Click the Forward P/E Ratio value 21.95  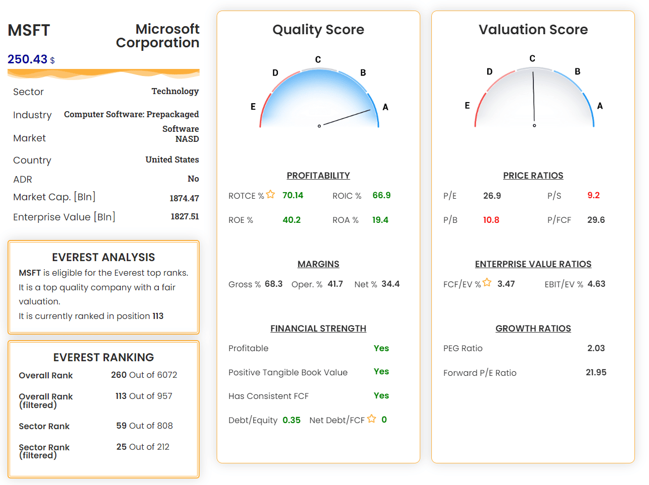[596, 372]
